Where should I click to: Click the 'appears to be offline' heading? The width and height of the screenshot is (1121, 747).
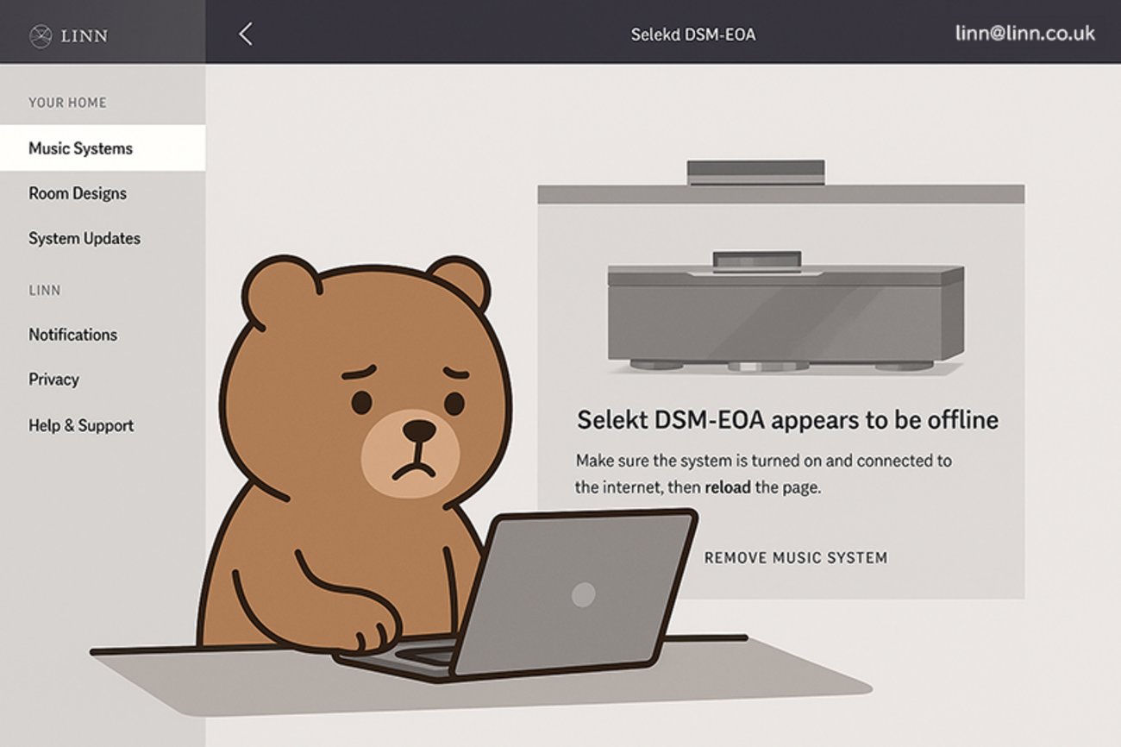[x=787, y=420]
